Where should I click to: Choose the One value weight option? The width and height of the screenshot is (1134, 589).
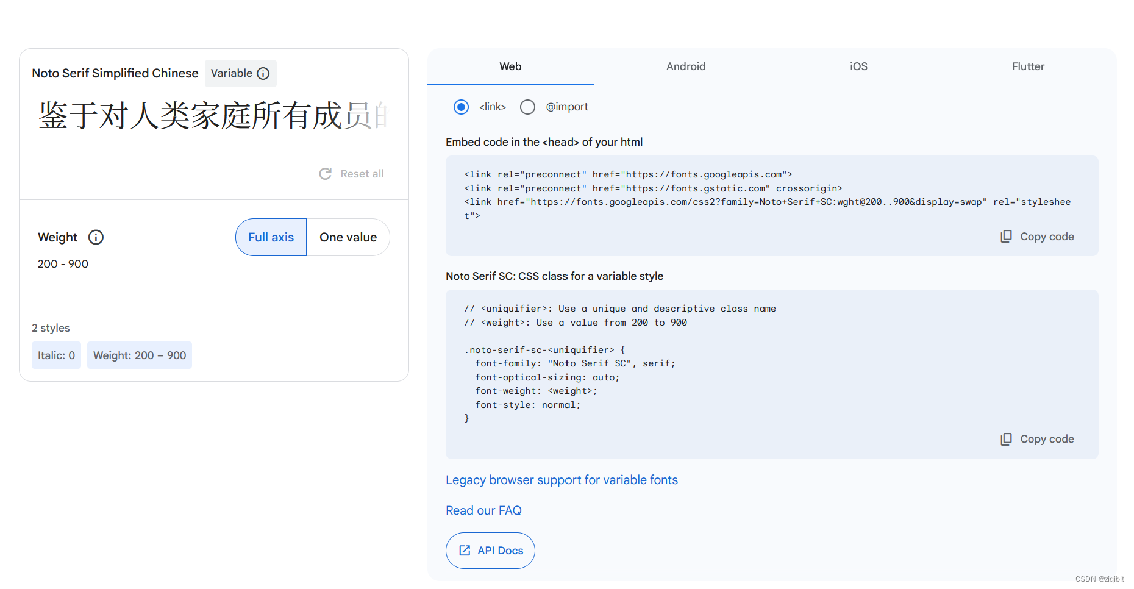(x=348, y=237)
